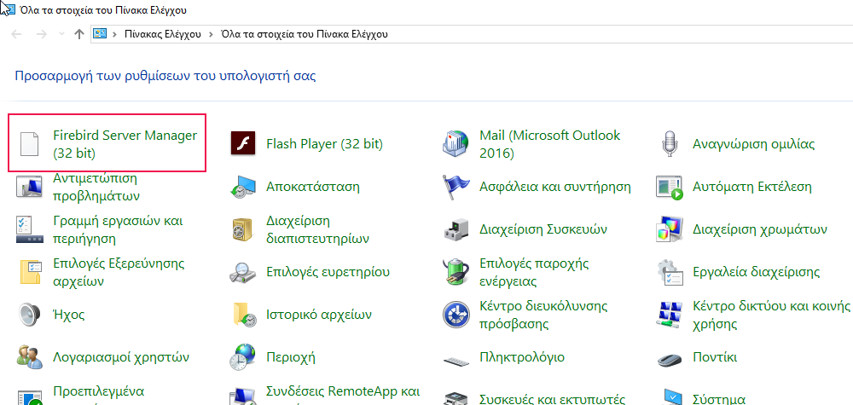
Task: Click the Διαχείριση Συσκευών icon
Action: click(x=456, y=229)
